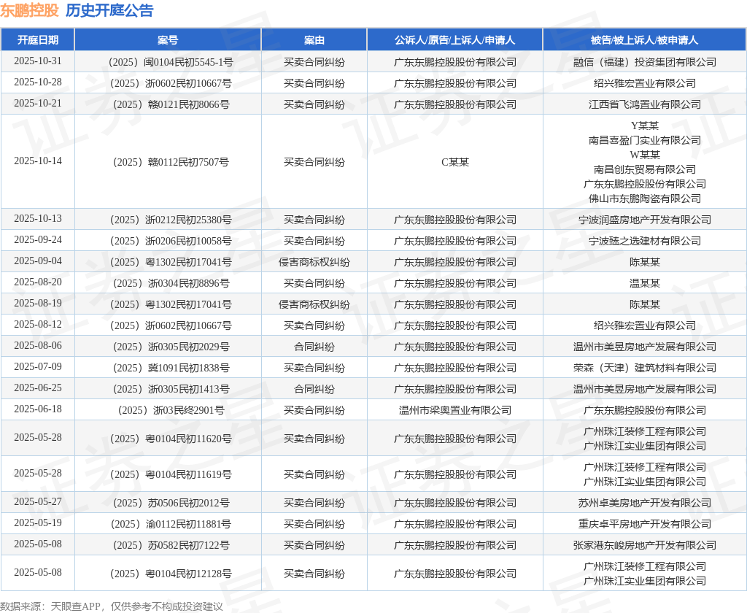Image resolution: width=747 pixels, height=613 pixels.
Task: Click the 数据来源 天眼查APP footer note
Action: tap(112, 606)
